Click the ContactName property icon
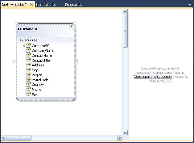Screen dimensions: 194x143 click(x=29, y=55)
